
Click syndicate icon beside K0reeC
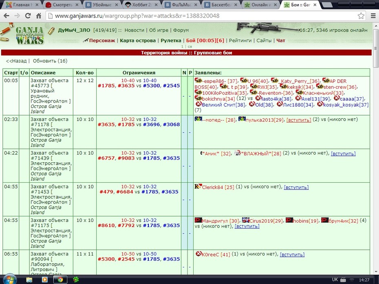coord(198,254)
